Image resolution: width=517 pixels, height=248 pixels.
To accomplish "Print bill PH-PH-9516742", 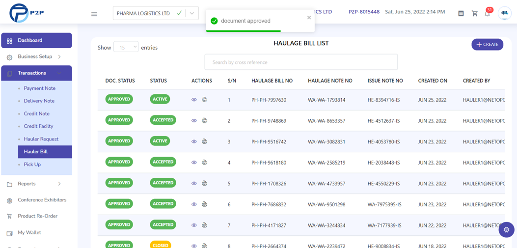I will [204, 141].
